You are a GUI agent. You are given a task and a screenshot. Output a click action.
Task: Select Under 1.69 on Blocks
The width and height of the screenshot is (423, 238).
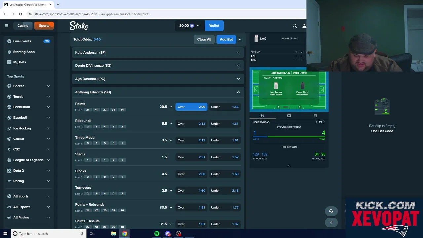(225, 174)
